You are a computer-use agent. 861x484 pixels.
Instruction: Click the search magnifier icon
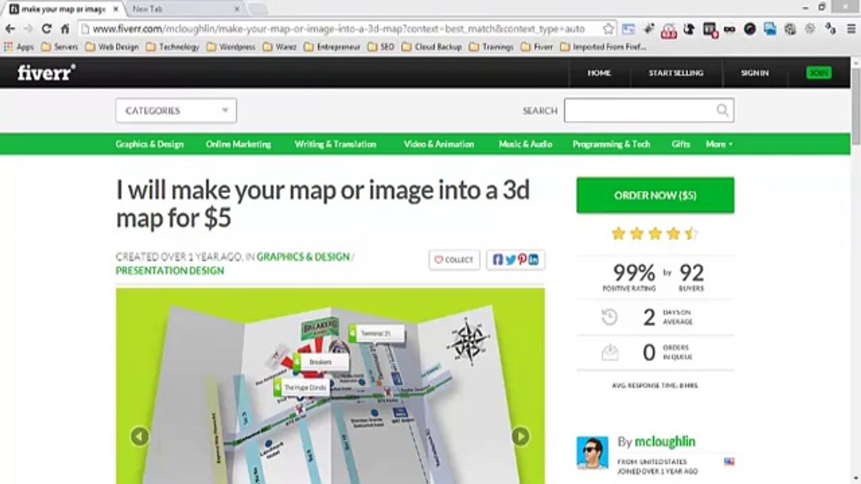(722, 110)
